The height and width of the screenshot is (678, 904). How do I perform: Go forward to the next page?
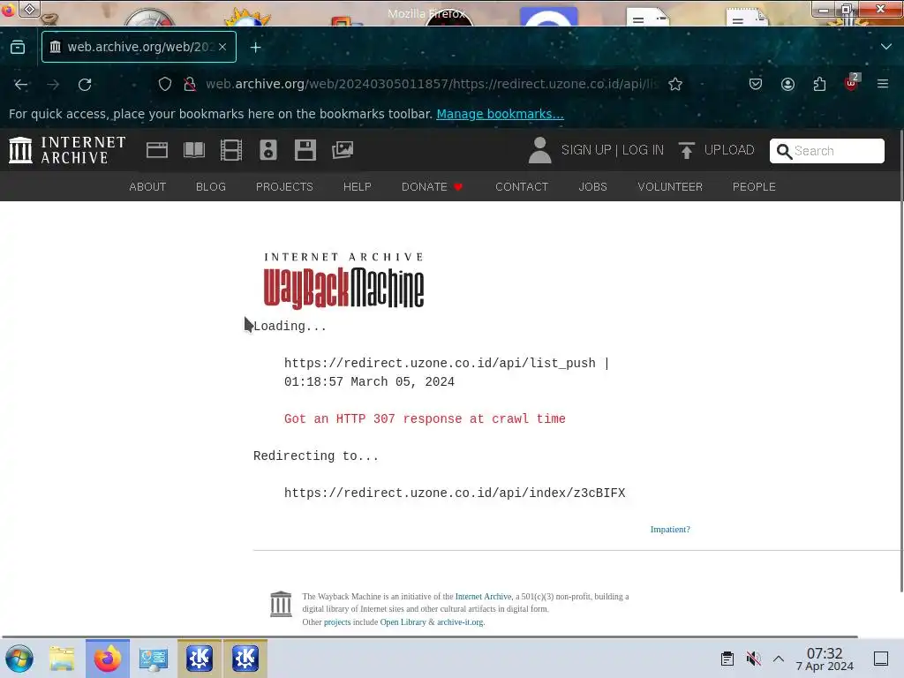pyautogui.click(x=53, y=84)
